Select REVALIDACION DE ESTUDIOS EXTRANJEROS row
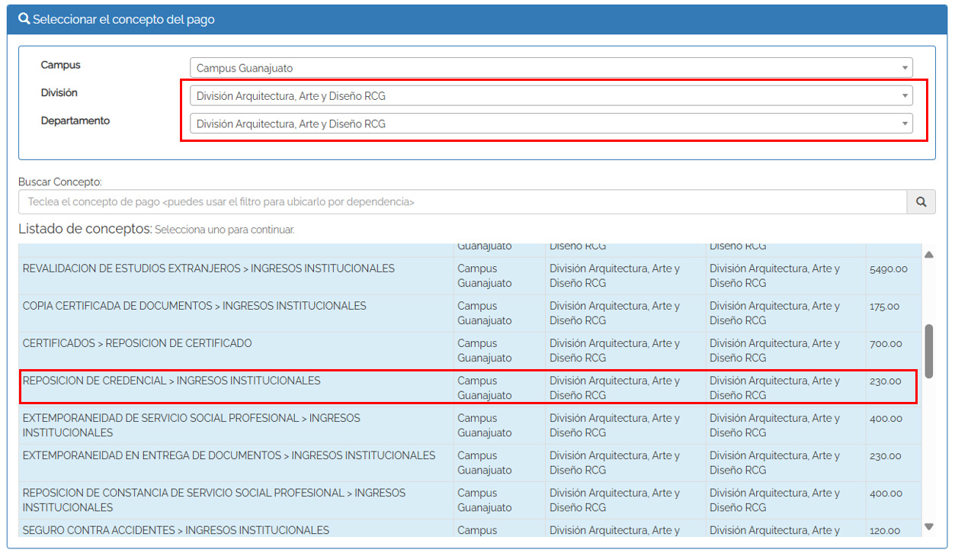This screenshot has width=955, height=556. 208,268
